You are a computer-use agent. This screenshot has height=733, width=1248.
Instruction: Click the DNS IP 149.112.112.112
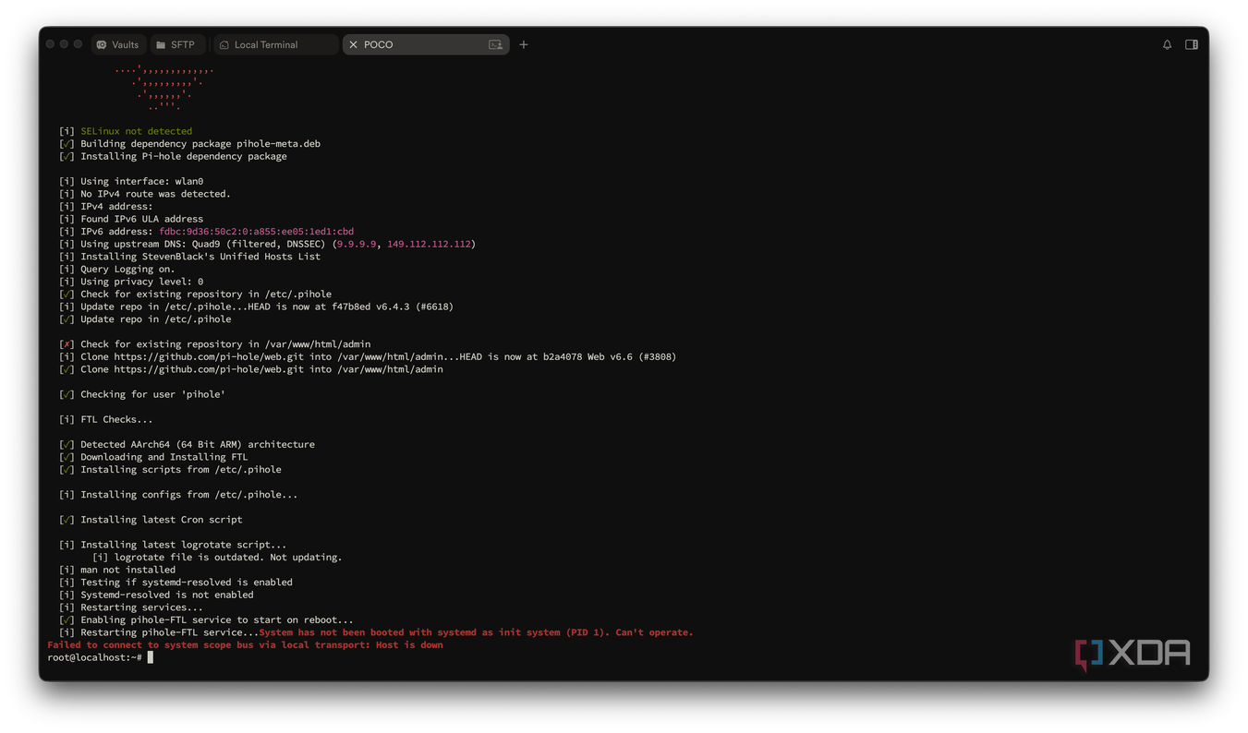tap(429, 244)
